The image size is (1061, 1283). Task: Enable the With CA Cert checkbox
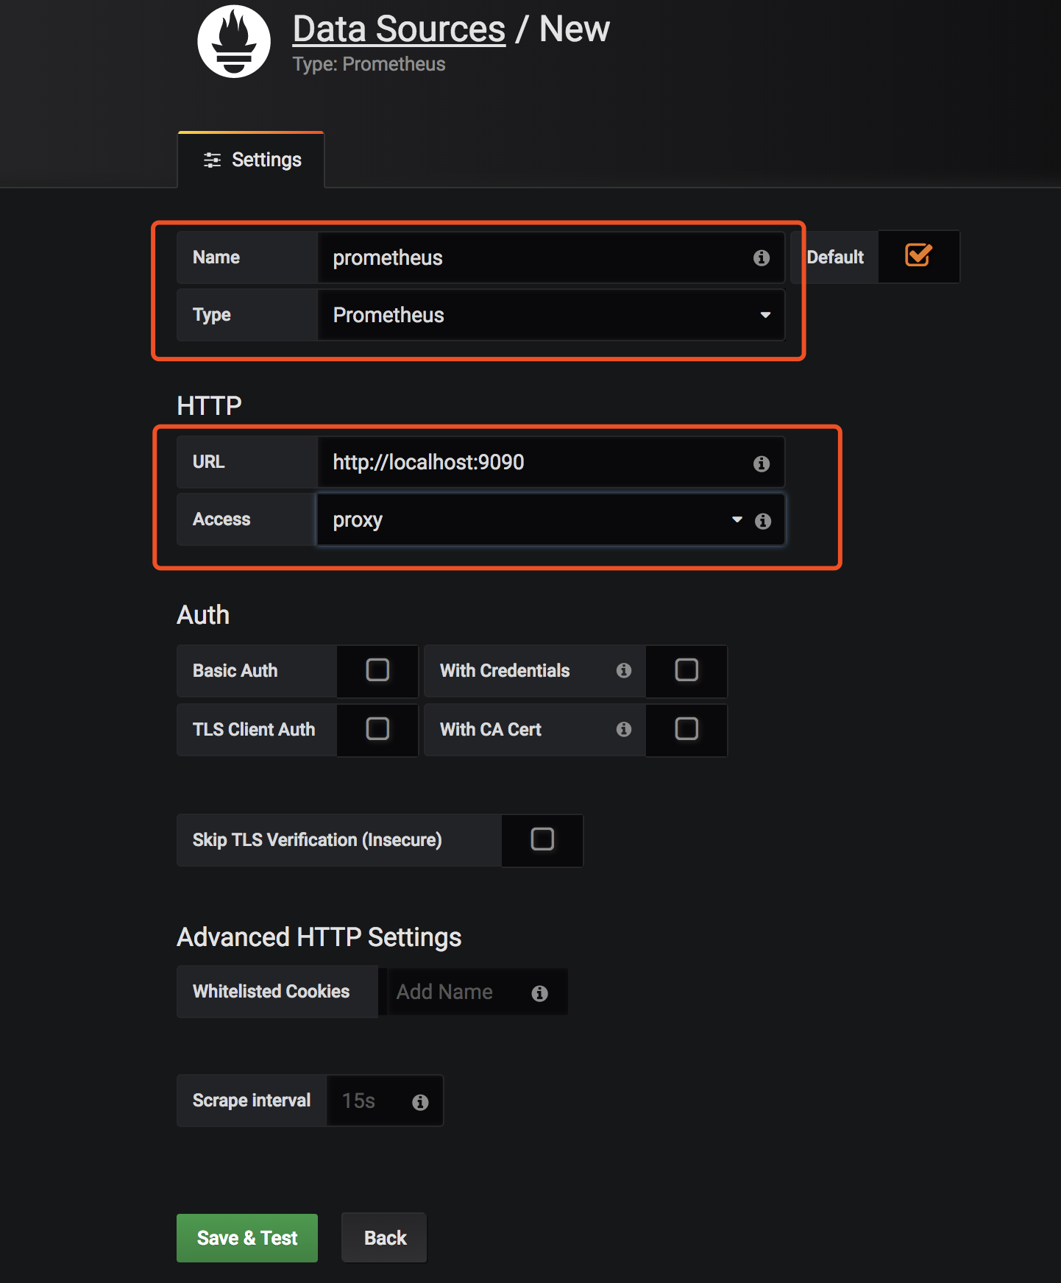click(x=686, y=729)
